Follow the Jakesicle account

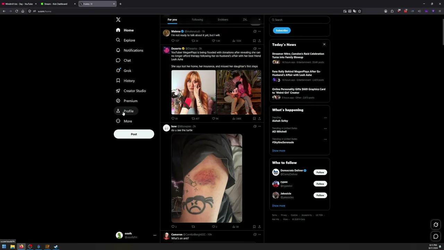[x=320, y=195]
